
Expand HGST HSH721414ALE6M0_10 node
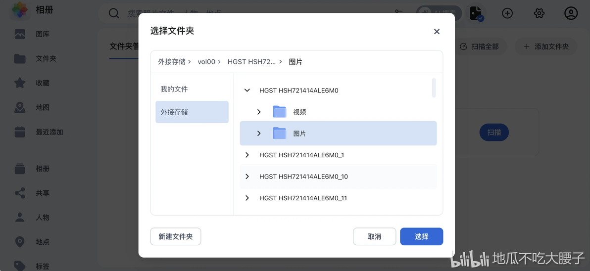point(247,176)
